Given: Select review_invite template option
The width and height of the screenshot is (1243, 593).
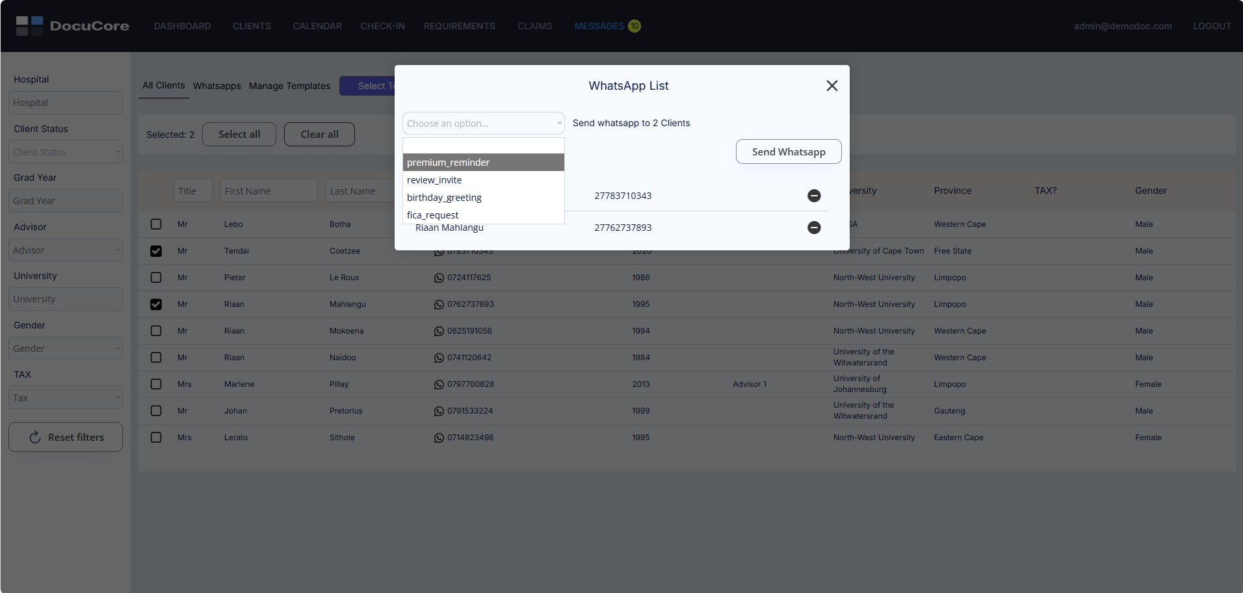Looking at the screenshot, I should pos(484,180).
